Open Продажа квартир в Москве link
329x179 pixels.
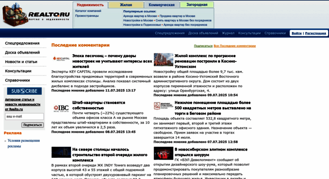tap(177, 16)
